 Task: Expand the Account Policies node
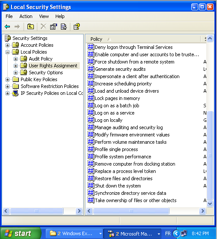(x=7, y=45)
